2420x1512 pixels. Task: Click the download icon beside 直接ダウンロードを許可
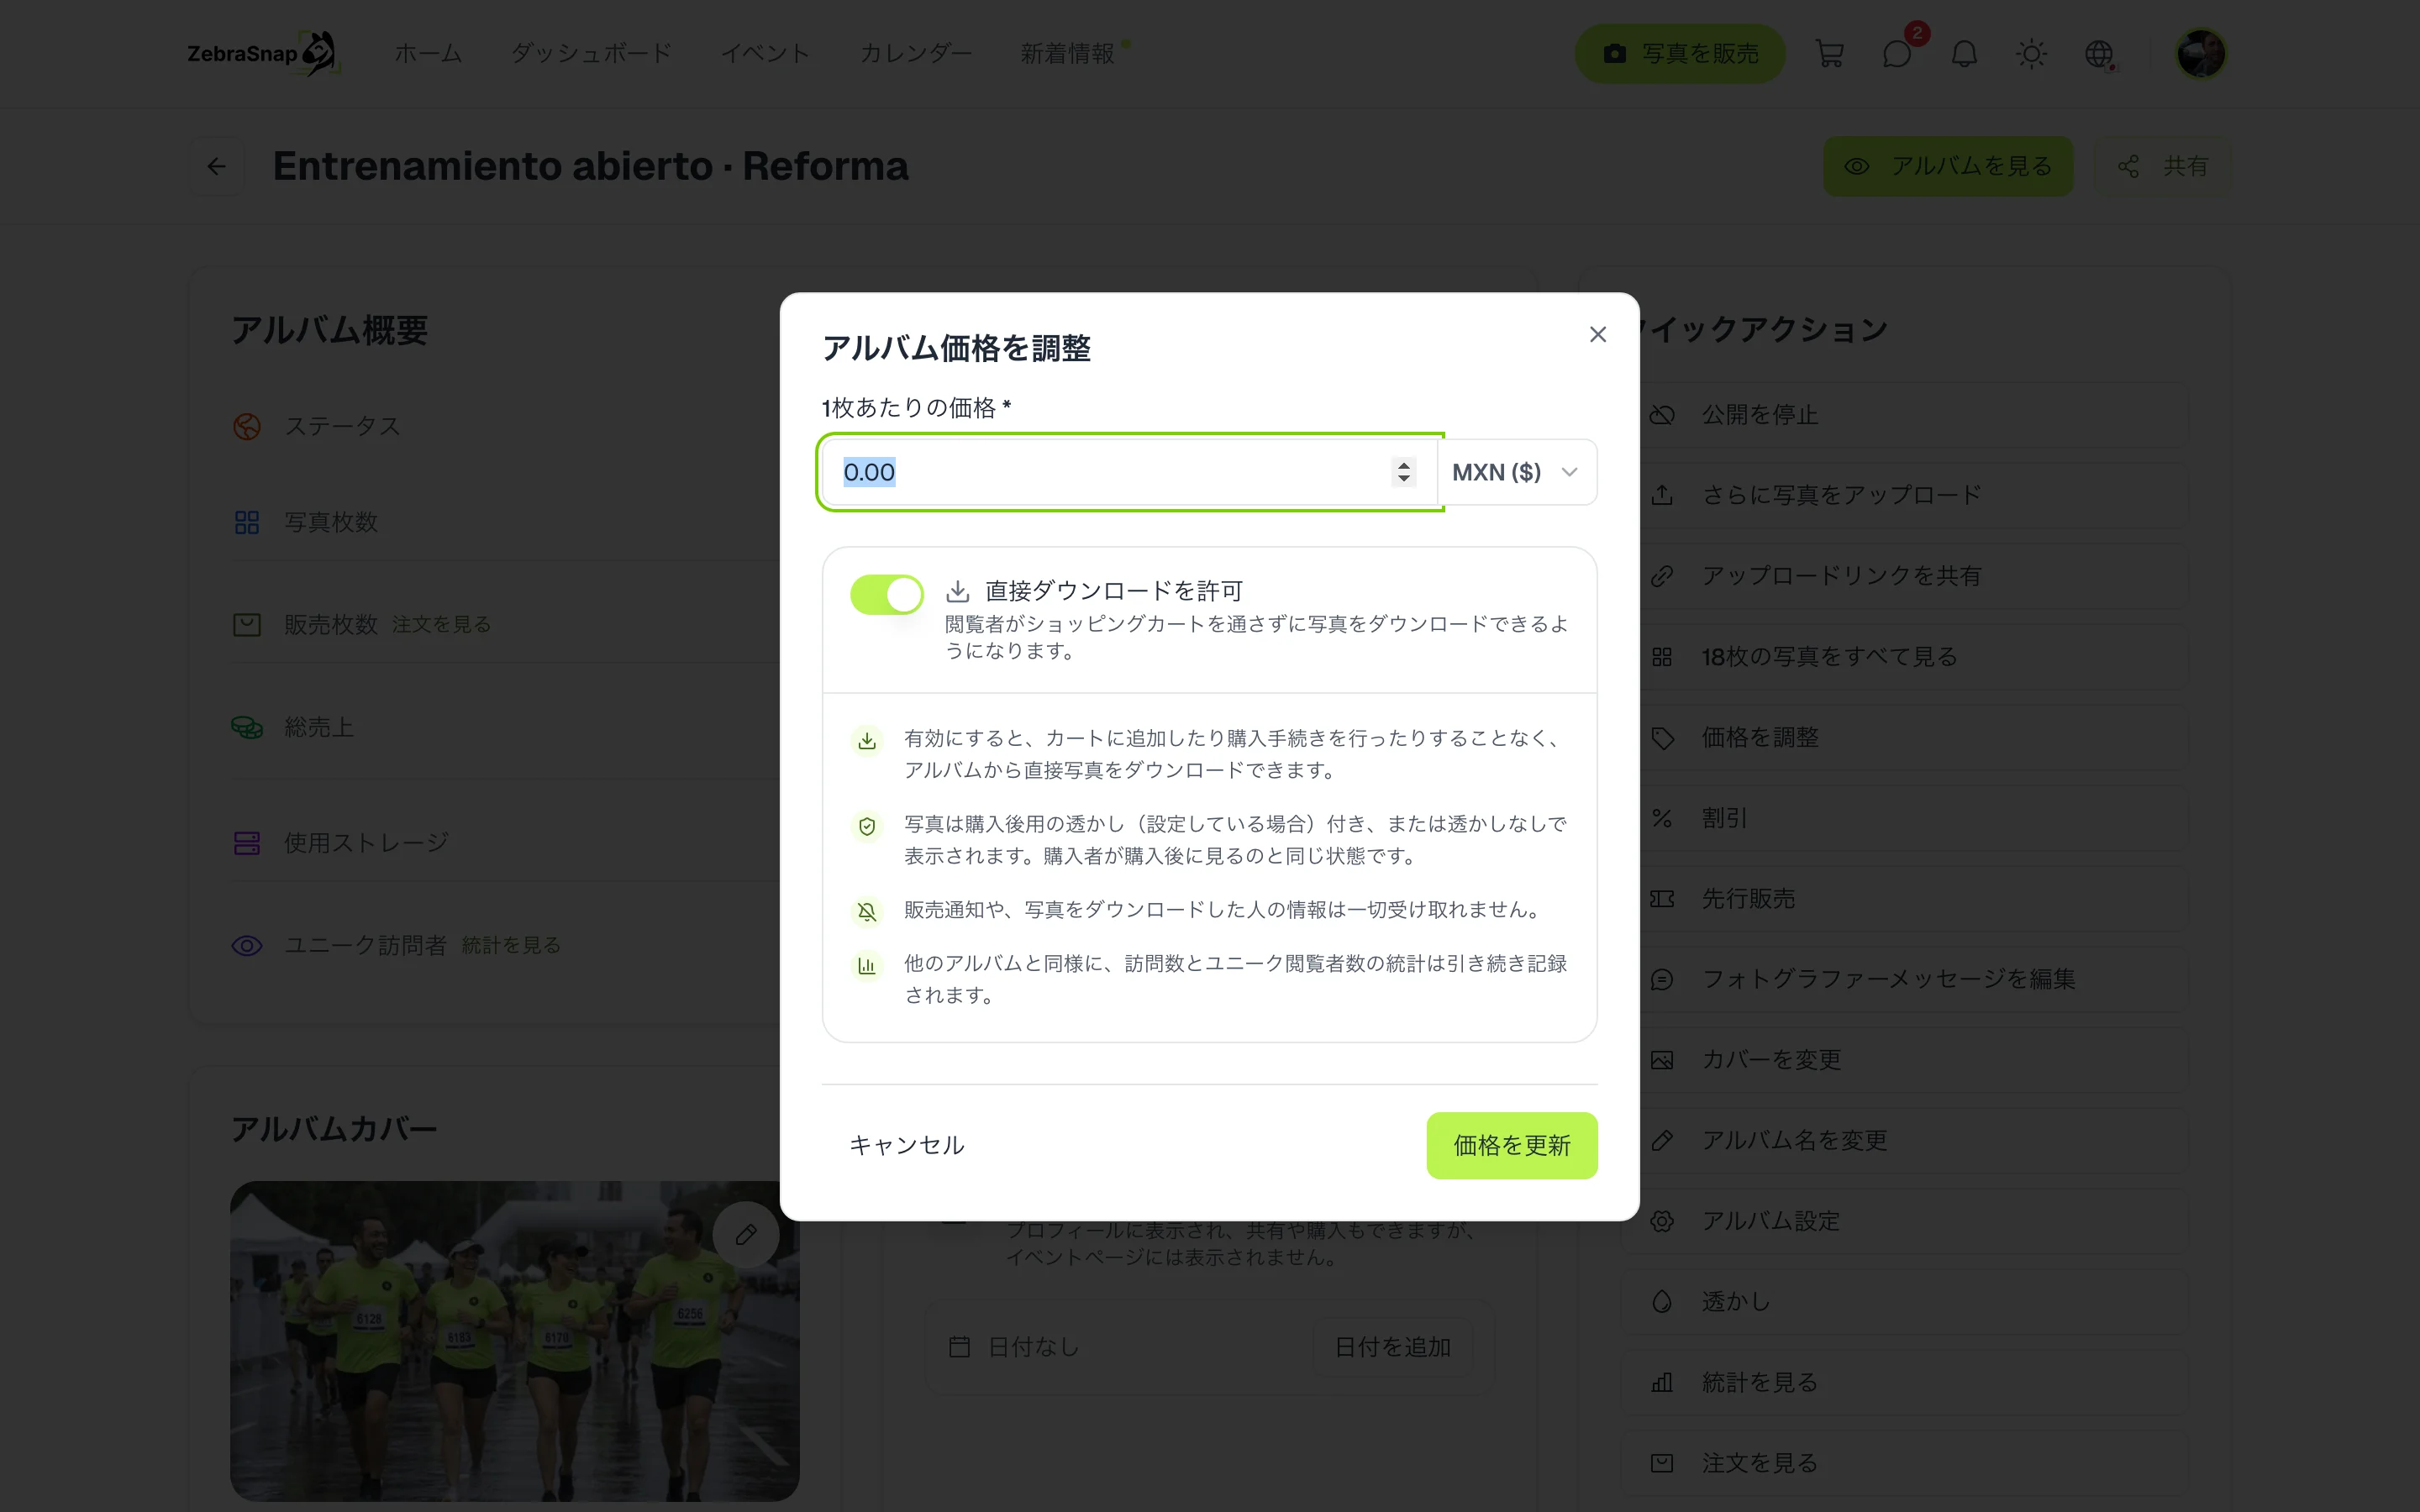[958, 592]
